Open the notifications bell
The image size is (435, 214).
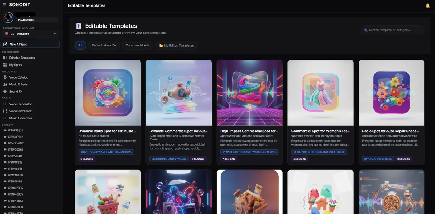[427, 5]
